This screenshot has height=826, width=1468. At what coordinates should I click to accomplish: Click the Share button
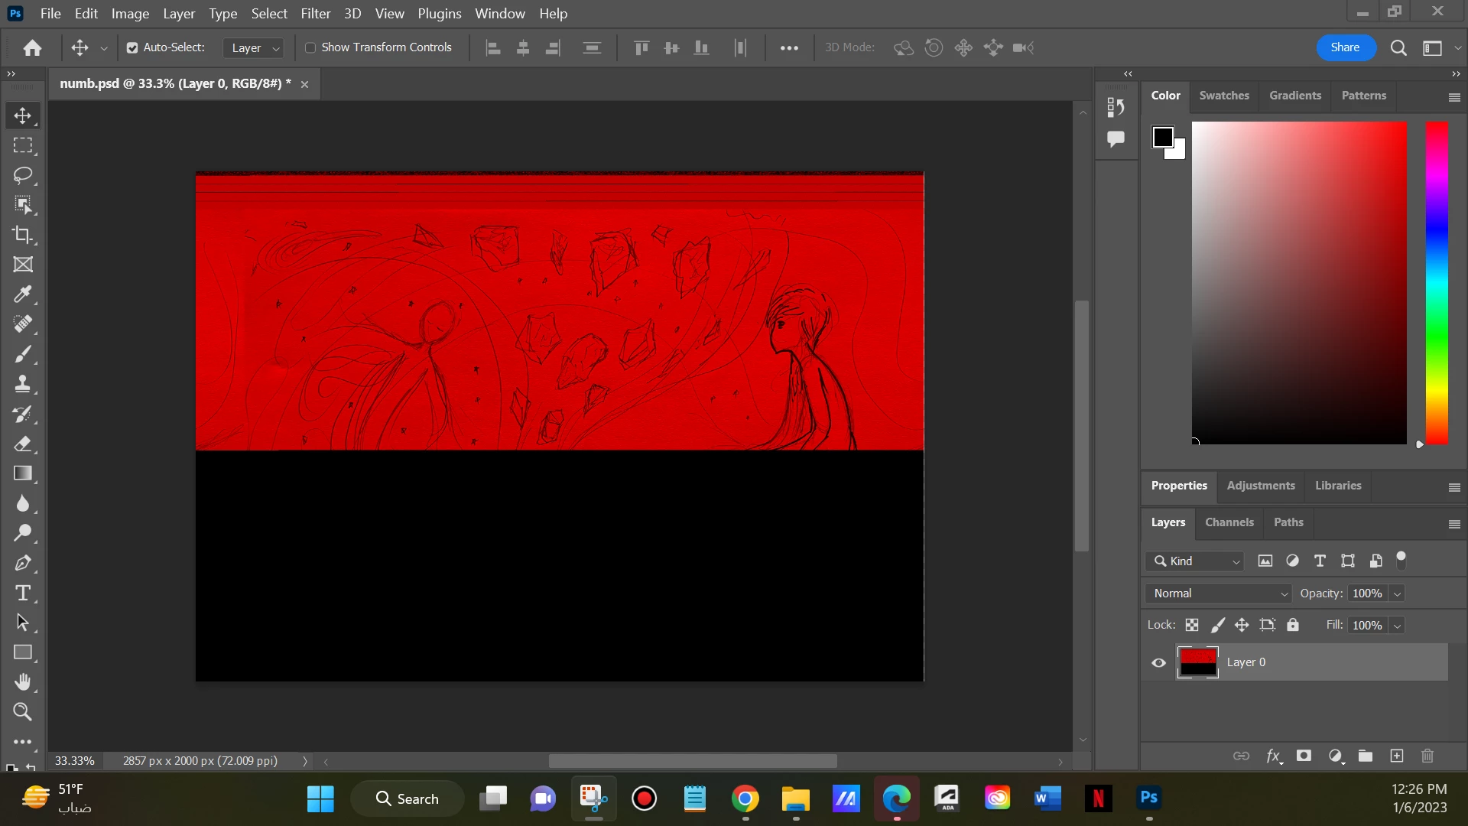pyautogui.click(x=1345, y=47)
